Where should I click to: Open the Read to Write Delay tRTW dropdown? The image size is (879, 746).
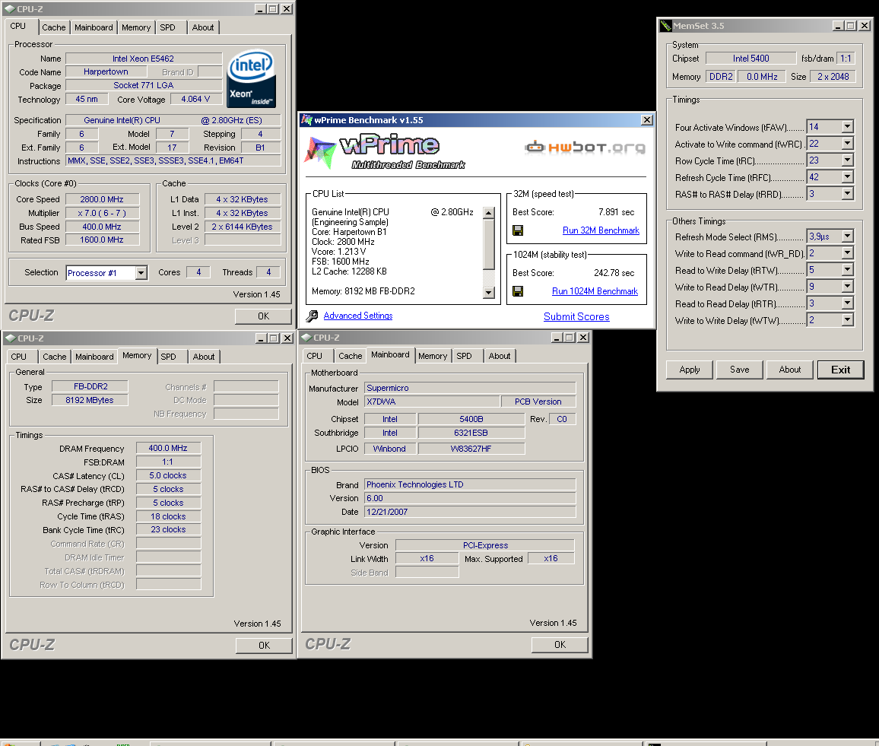pyautogui.click(x=848, y=270)
